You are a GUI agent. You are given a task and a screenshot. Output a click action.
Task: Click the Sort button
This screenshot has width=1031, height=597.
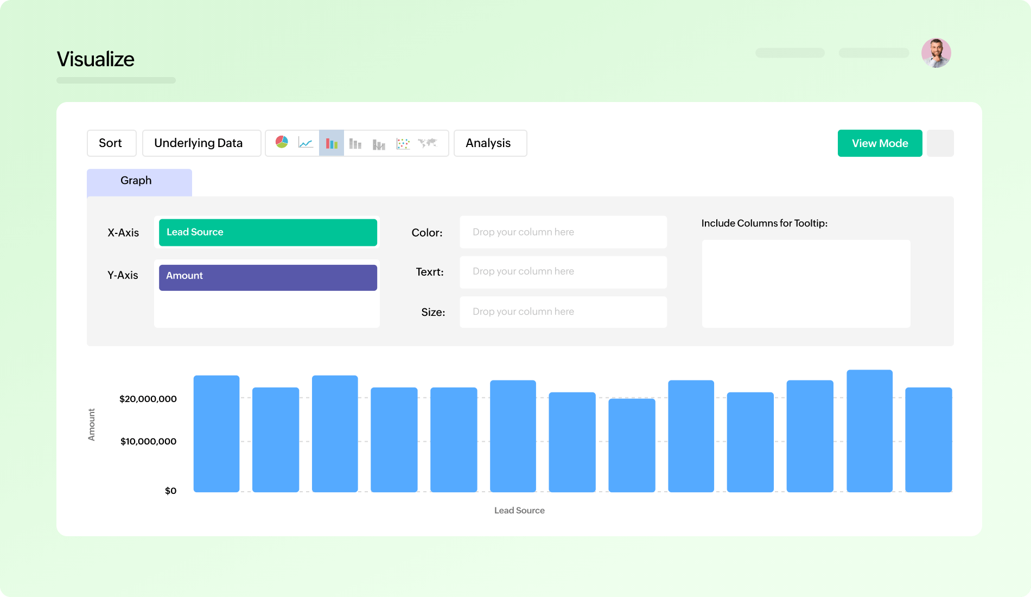tap(111, 143)
